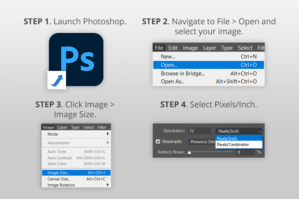Screen dimensions: 299x199
Task: Choose Auto Tone menu entry
Action: click(76, 152)
